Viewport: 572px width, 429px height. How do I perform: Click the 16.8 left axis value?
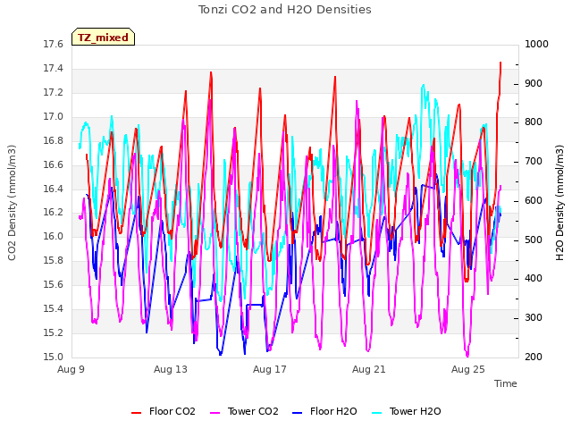[x=54, y=141]
